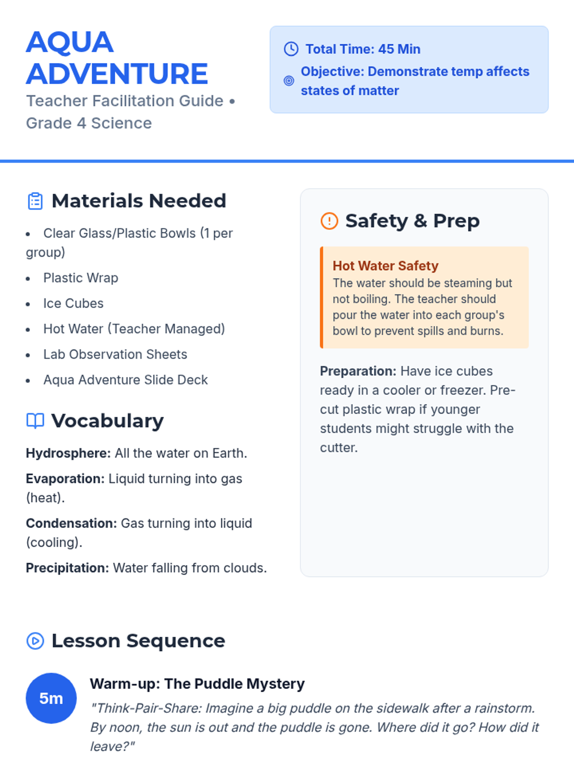
Task: Click the Hydrosphere vocabulary term
Action: [x=68, y=453]
